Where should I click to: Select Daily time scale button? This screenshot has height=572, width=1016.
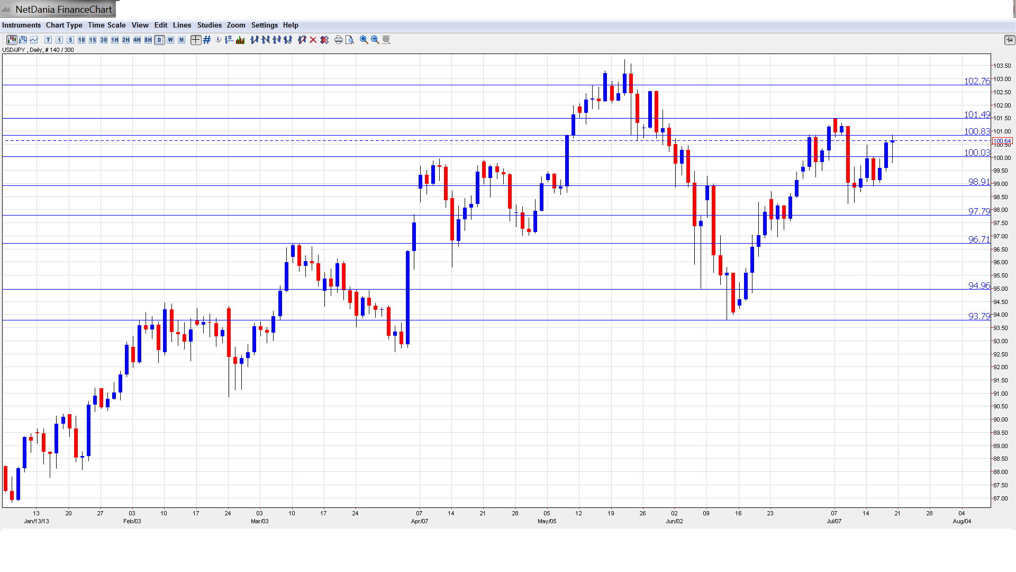click(159, 40)
